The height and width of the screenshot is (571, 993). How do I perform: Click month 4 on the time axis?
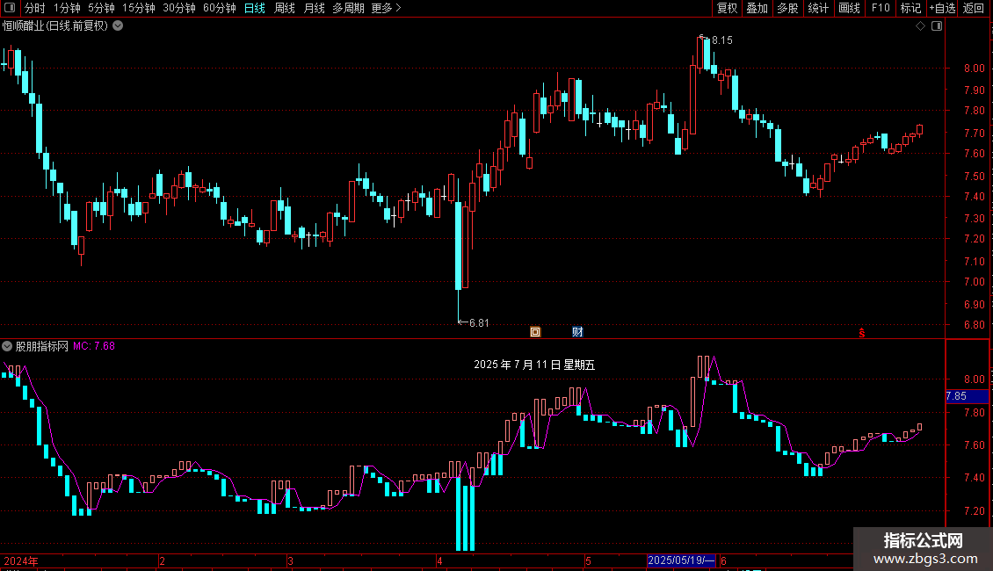(x=439, y=560)
